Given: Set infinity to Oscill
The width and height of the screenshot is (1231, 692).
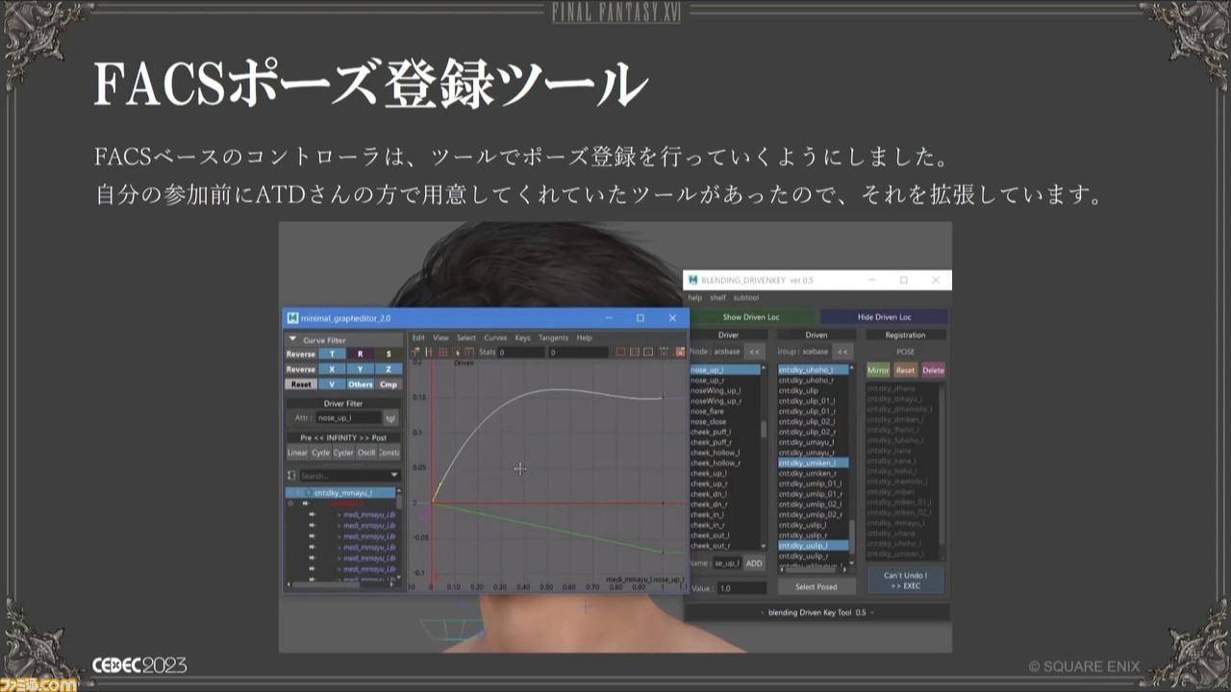Looking at the screenshot, I should coord(366,453).
